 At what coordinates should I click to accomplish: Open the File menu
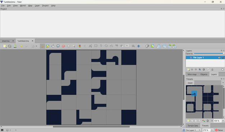3,6
